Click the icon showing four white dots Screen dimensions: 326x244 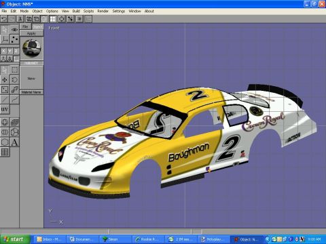coord(53,19)
